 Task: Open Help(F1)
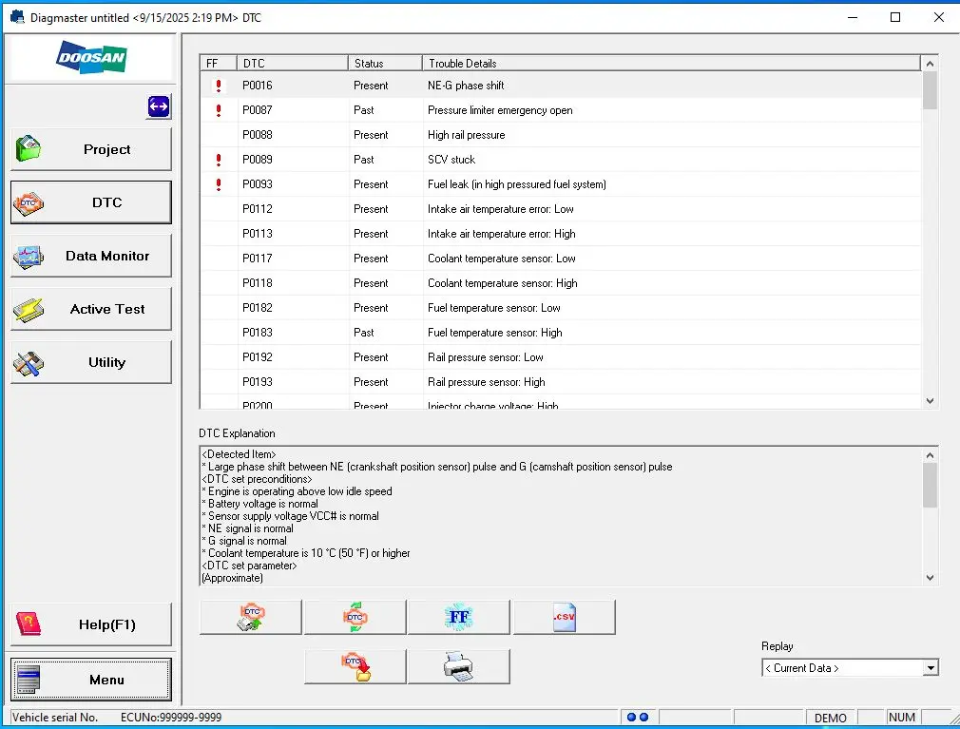point(91,624)
